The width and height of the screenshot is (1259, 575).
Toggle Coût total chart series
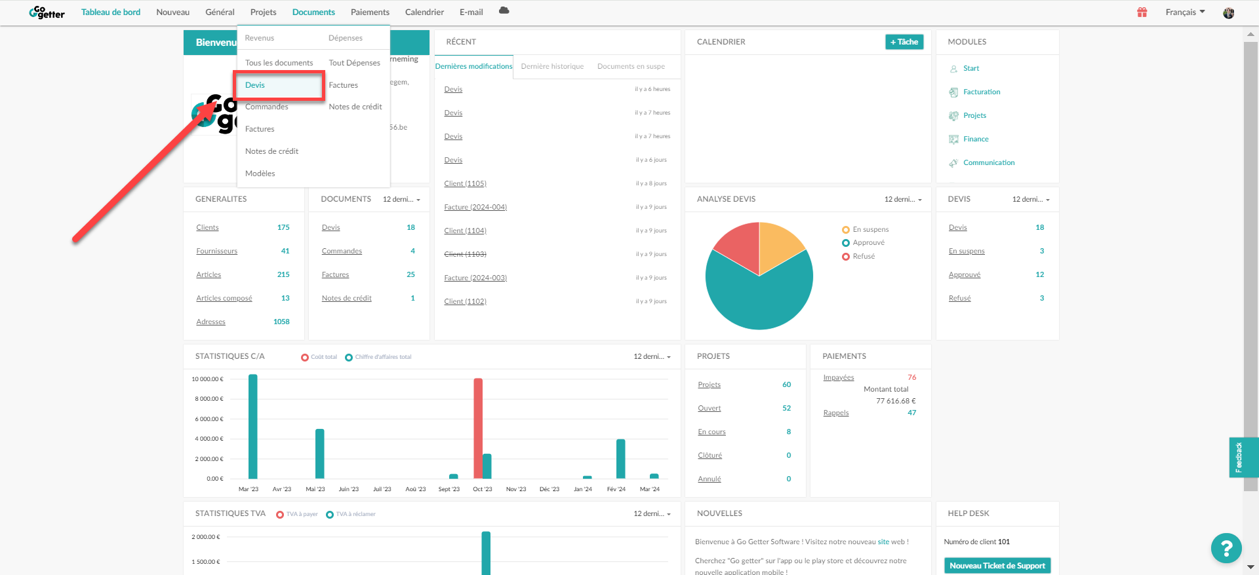tap(319, 357)
